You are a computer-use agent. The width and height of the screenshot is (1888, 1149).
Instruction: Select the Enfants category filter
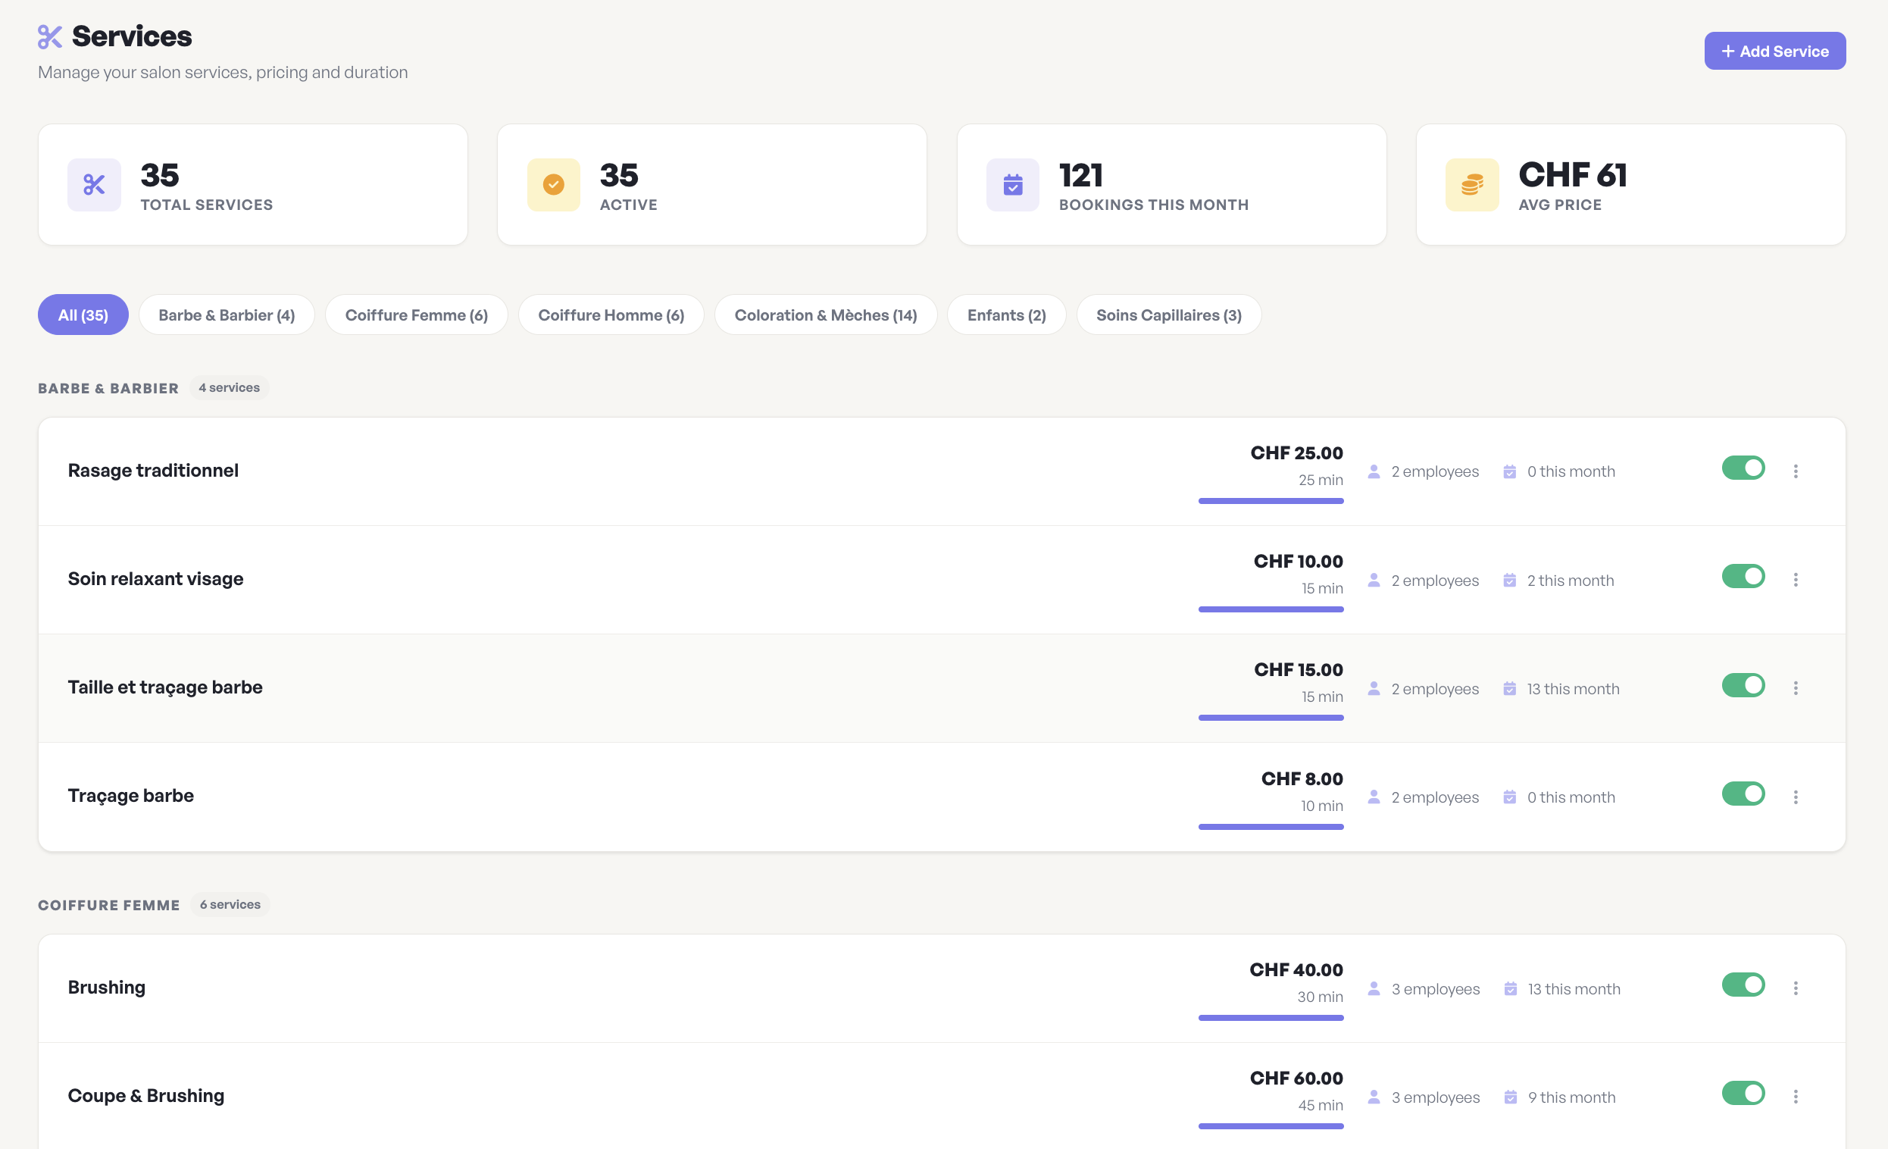click(1006, 315)
